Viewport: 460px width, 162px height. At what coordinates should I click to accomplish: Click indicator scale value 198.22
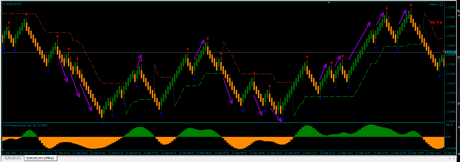(x=449, y=125)
